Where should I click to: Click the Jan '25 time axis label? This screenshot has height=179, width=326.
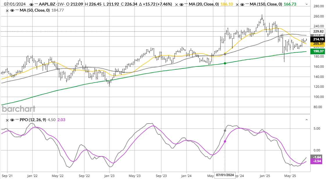click(x=265, y=176)
